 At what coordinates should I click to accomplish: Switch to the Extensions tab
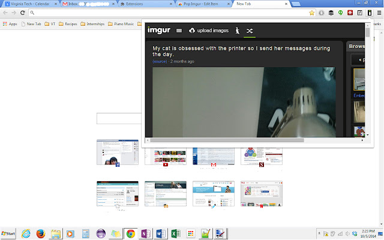pyautogui.click(x=146, y=4)
